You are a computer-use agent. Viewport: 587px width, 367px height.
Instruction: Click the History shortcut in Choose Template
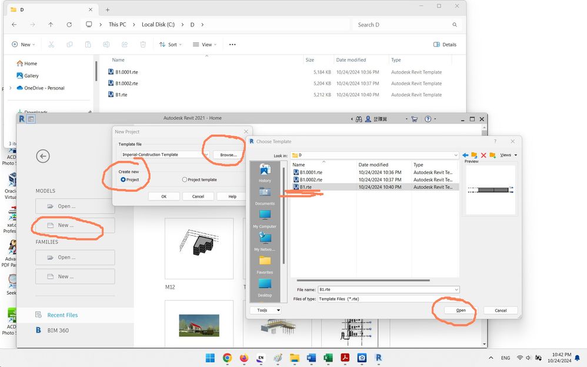(265, 173)
